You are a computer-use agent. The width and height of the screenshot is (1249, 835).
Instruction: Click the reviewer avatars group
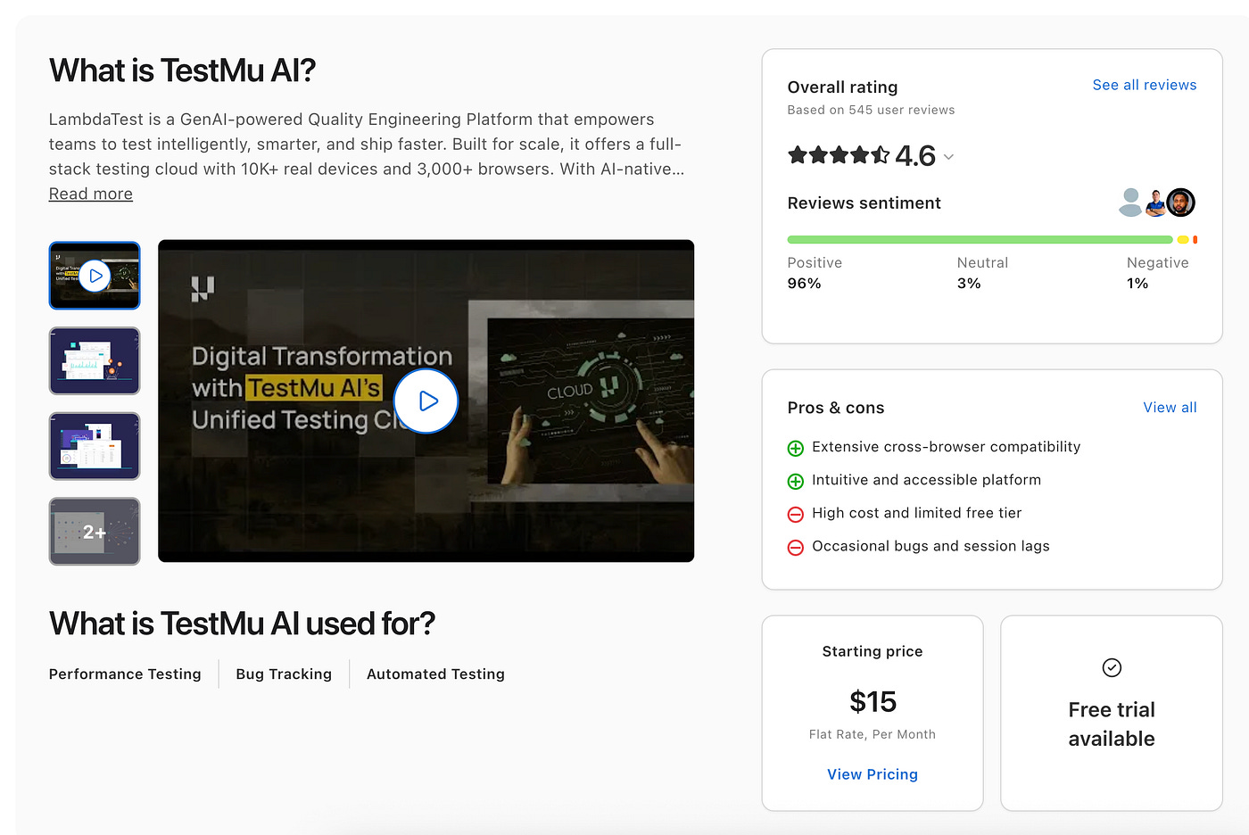tap(1156, 203)
